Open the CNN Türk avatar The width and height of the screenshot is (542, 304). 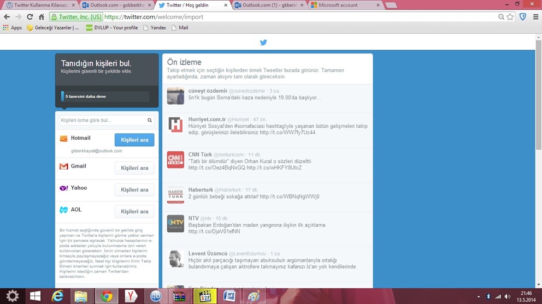pyautogui.click(x=175, y=159)
